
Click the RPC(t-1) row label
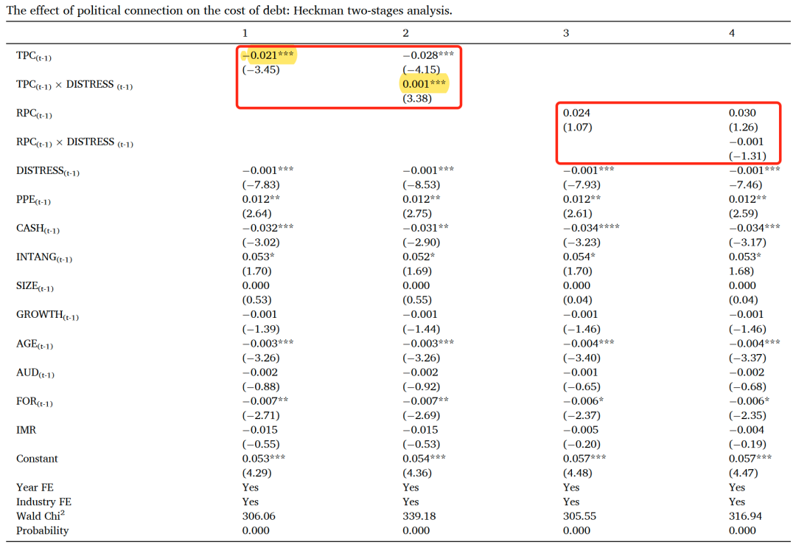pyautogui.click(x=34, y=114)
